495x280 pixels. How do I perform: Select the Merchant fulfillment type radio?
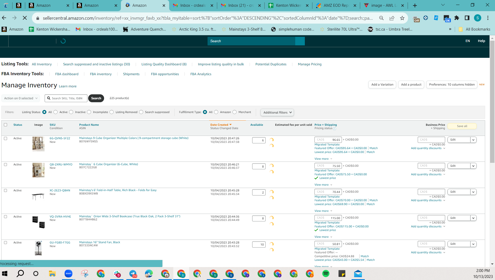tap(235, 112)
